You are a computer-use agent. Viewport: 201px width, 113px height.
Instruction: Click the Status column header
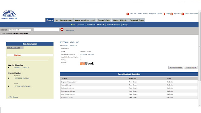[169, 78]
